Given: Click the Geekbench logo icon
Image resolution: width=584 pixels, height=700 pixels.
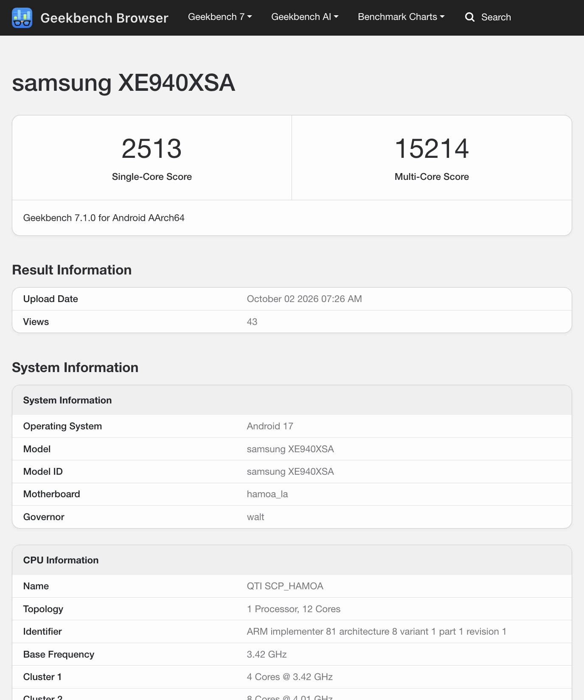Looking at the screenshot, I should tap(22, 18).
